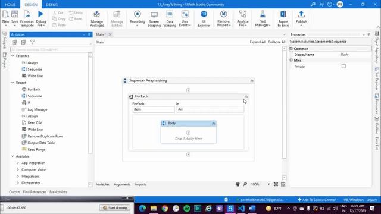Collapse the For Each activity
This screenshot has width=381, height=214.
click(x=246, y=96)
